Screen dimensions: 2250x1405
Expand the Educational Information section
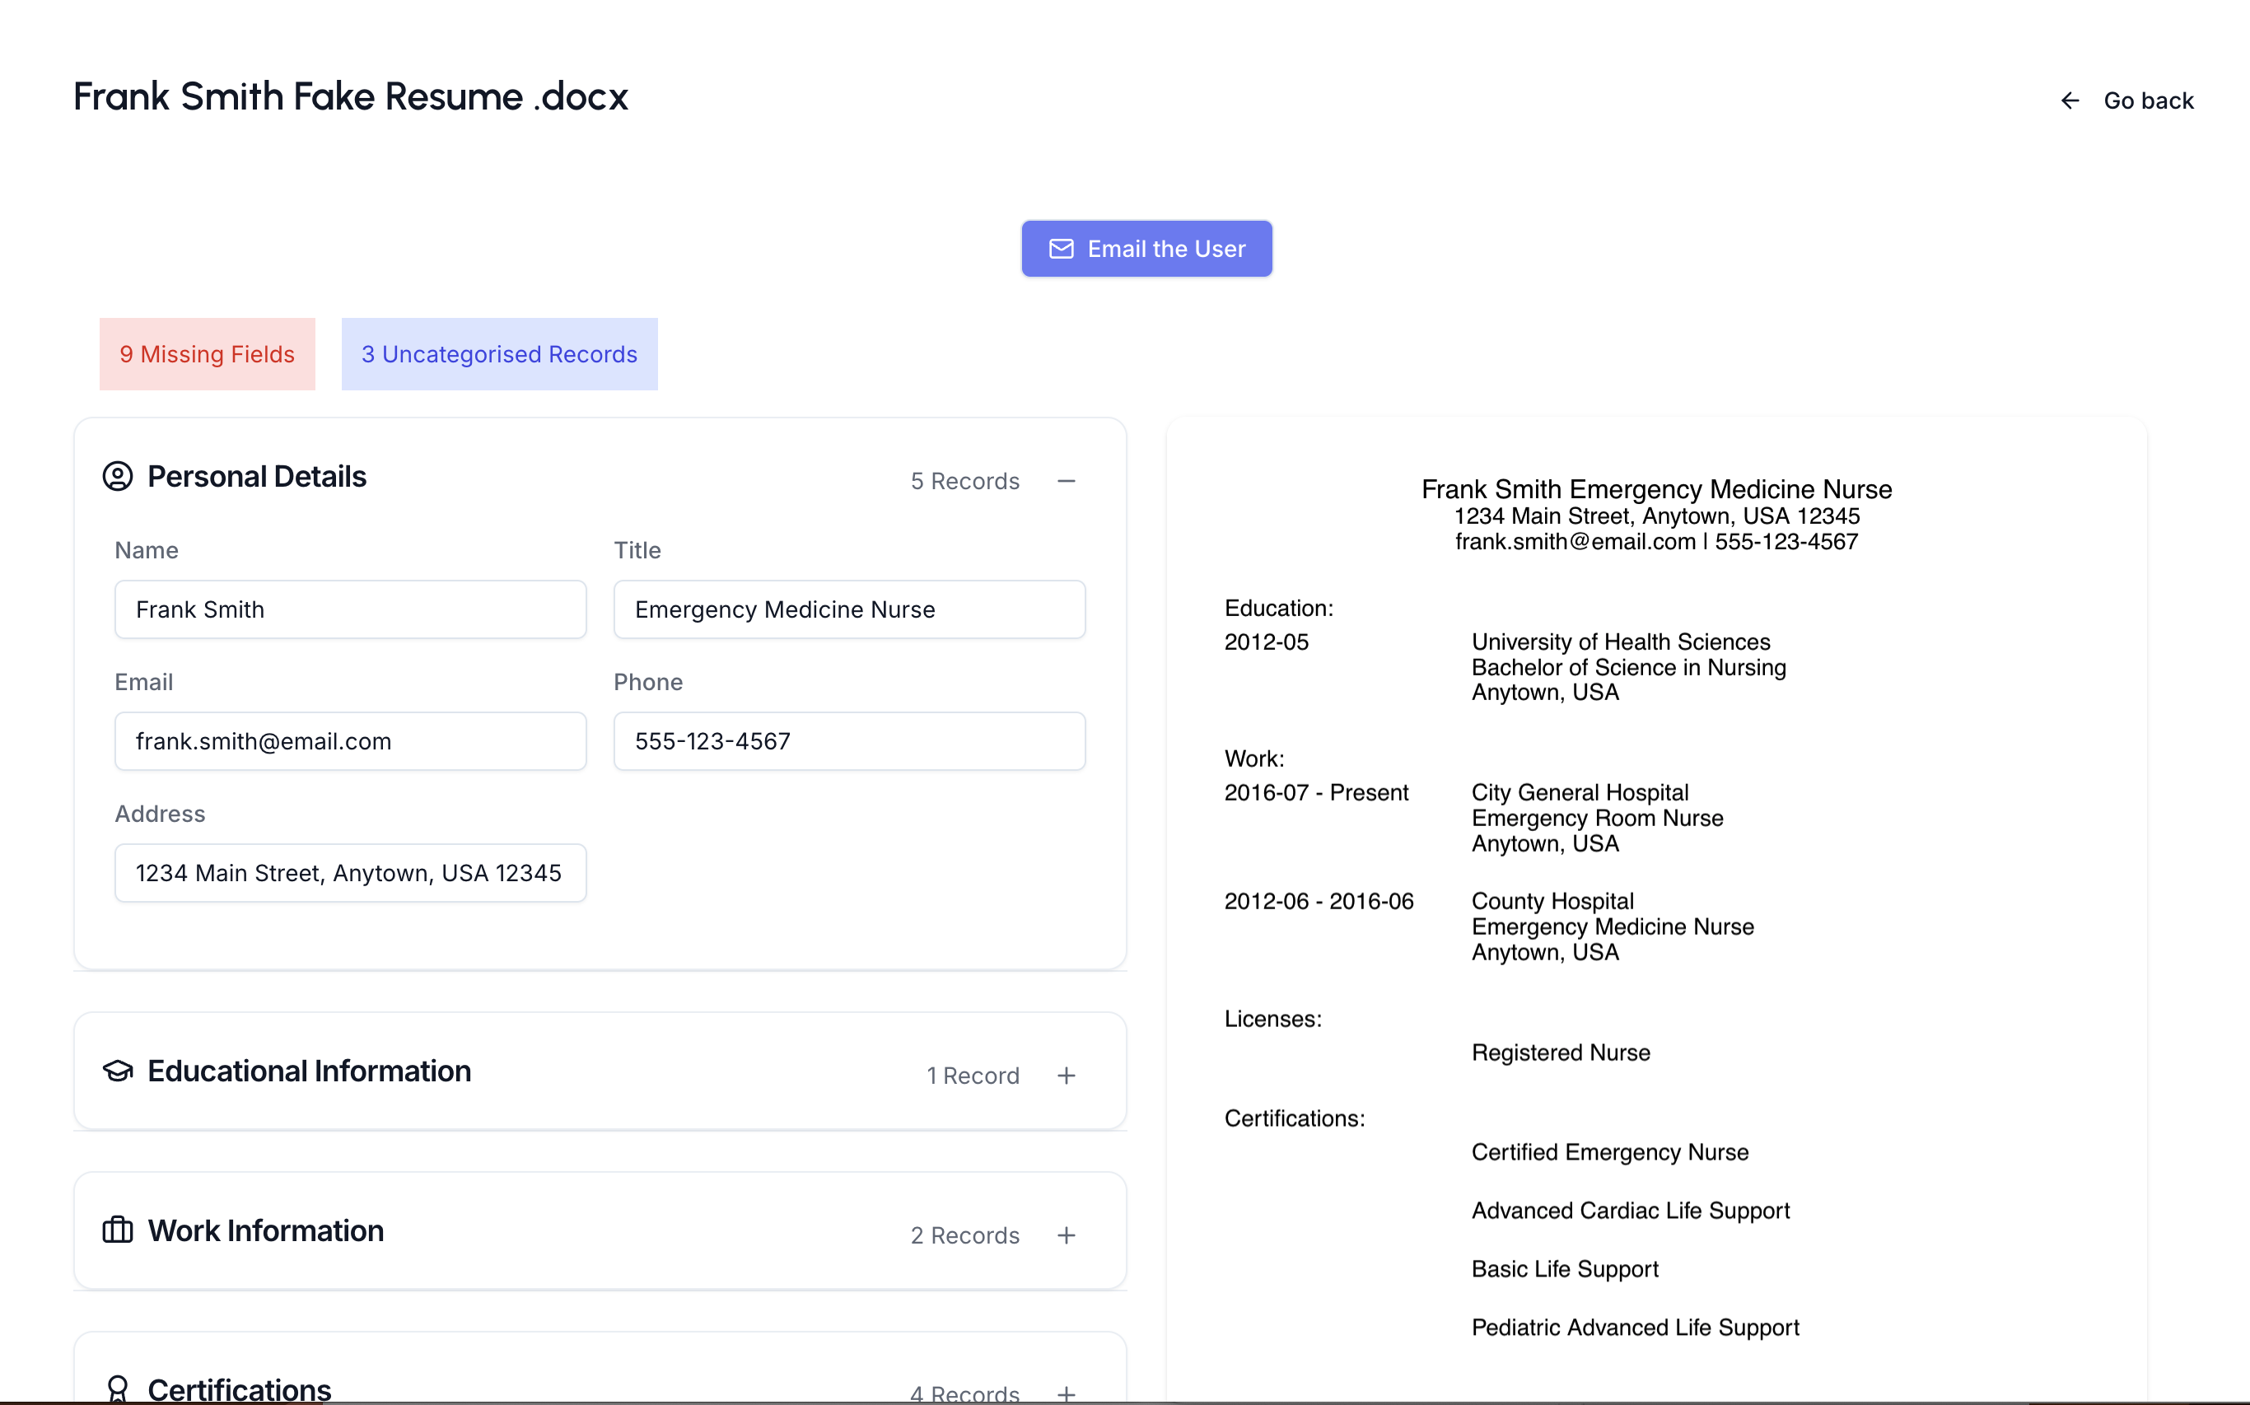click(x=1067, y=1076)
